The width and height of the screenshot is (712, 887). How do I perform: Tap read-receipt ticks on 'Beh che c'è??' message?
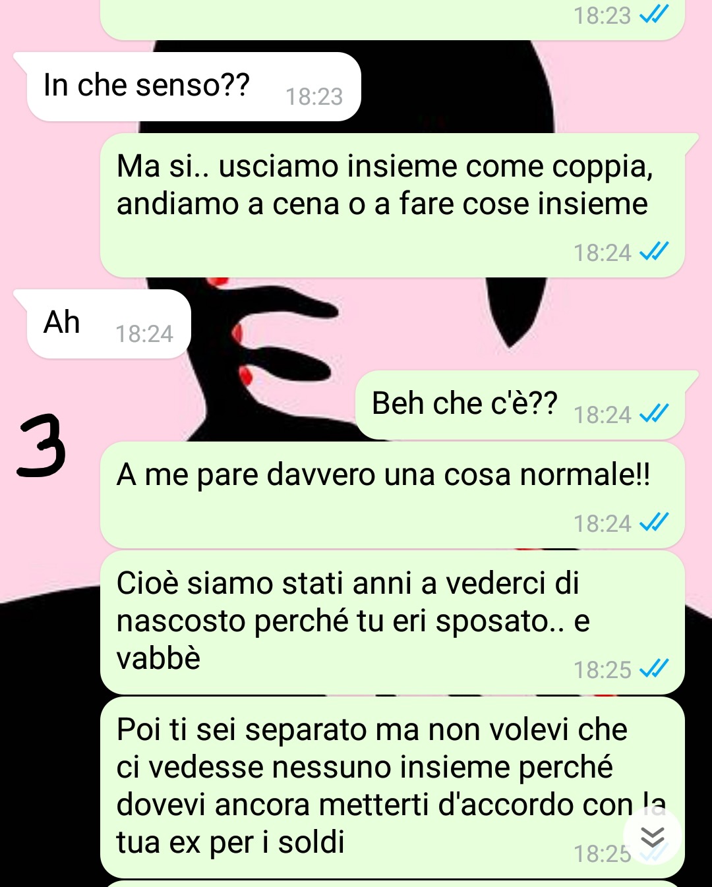654,414
